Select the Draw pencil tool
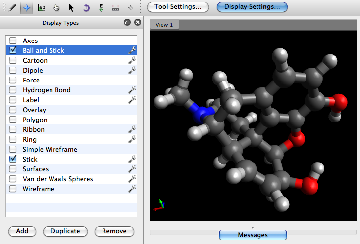The width and height of the screenshot is (360, 244). (12, 8)
